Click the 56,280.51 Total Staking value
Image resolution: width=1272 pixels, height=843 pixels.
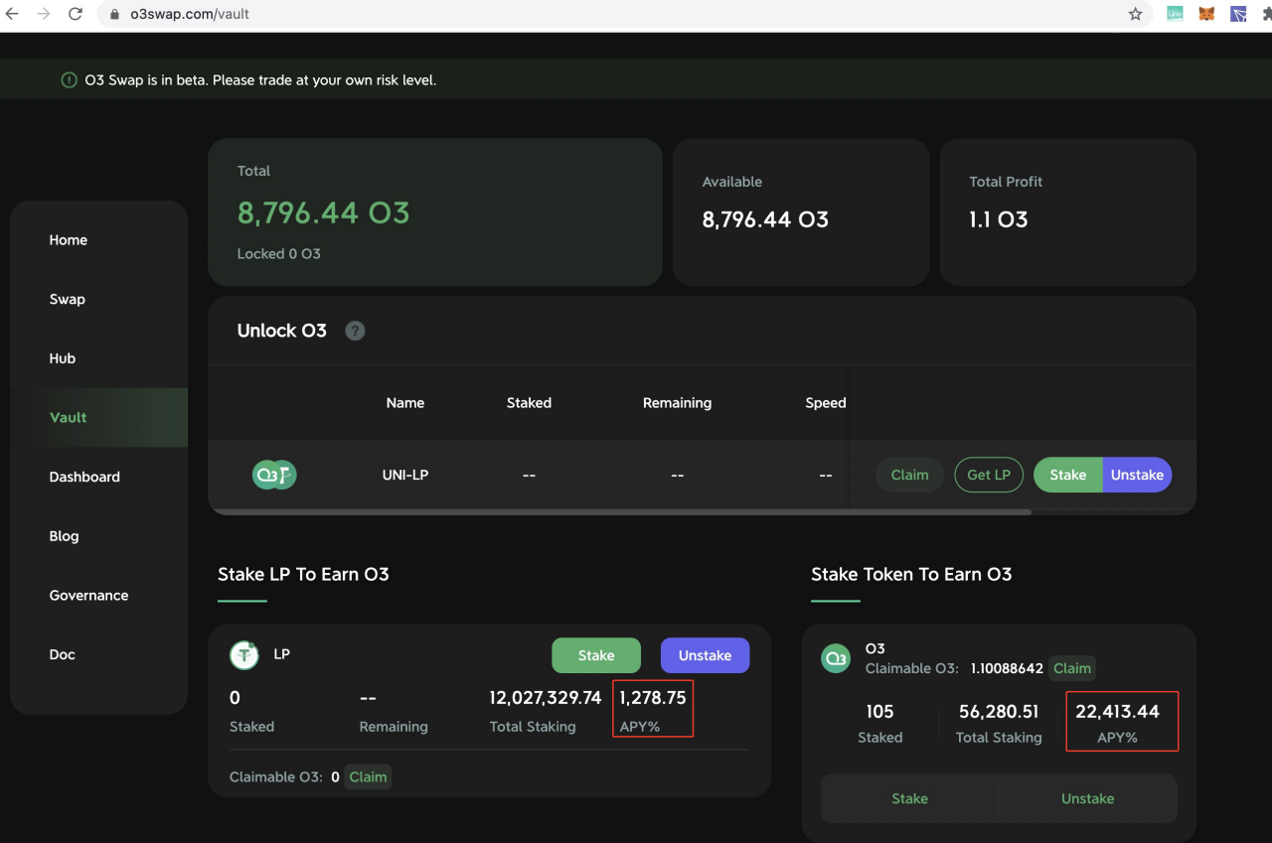click(x=999, y=712)
